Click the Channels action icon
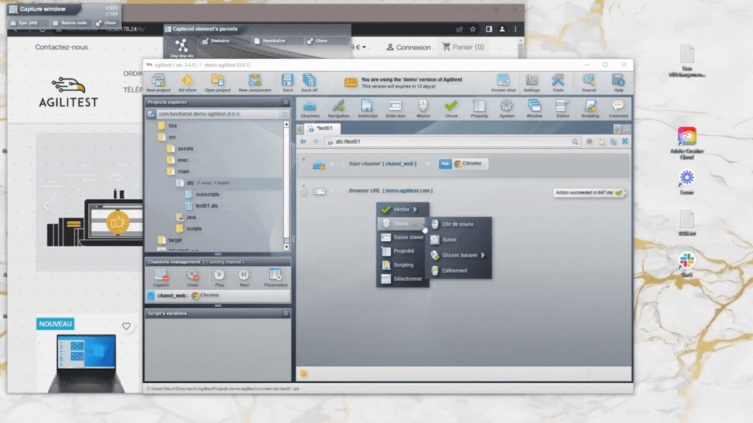Screen dimensions: 753x423 click(310, 108)
